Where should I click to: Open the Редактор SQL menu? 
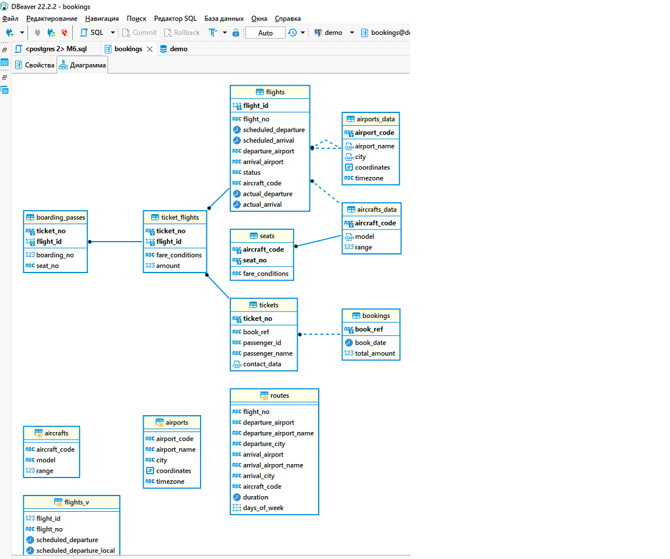(175, 18)
